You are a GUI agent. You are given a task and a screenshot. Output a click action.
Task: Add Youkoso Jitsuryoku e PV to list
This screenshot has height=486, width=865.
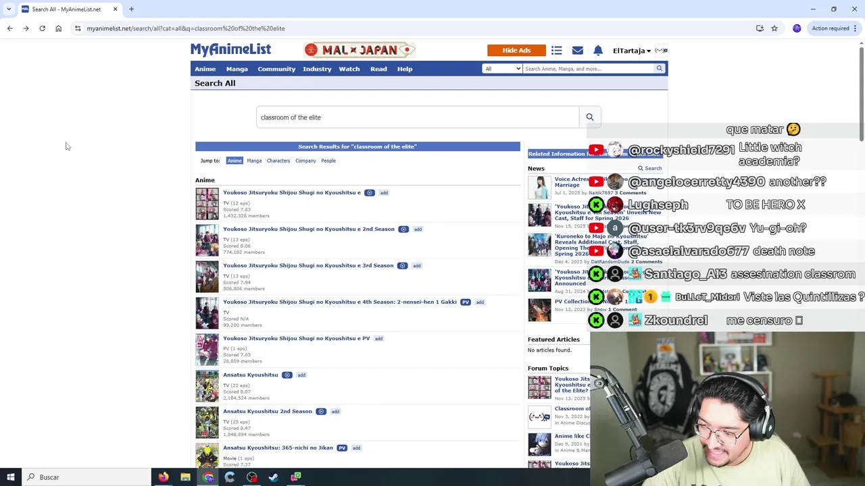(378, 339)
